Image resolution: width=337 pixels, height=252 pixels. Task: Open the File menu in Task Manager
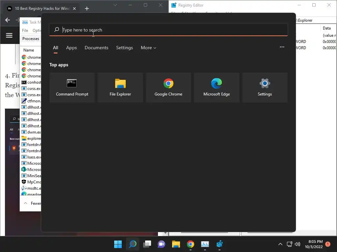point(25,31)
